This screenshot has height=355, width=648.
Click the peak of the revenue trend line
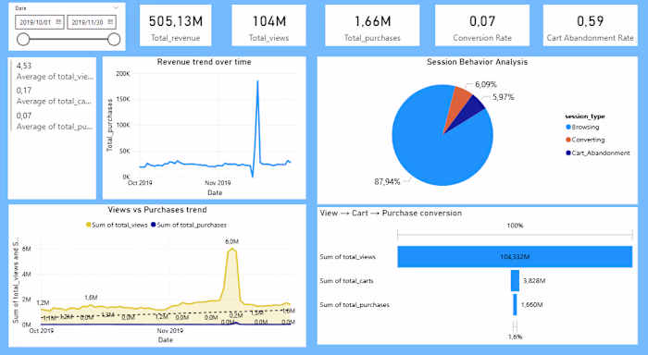coord(258,81)
